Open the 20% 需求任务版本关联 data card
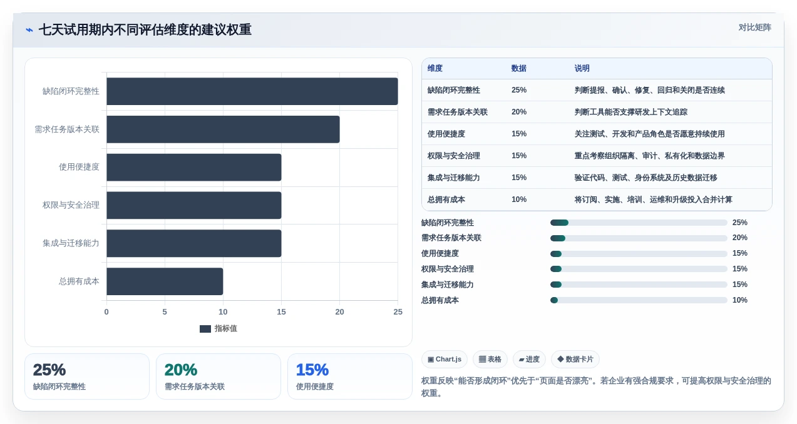Screen dimensions: 797x424 click(219, 376)
